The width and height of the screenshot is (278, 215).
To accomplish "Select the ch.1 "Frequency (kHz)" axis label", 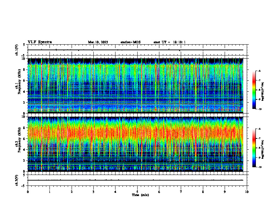I will tap(19, 82).
